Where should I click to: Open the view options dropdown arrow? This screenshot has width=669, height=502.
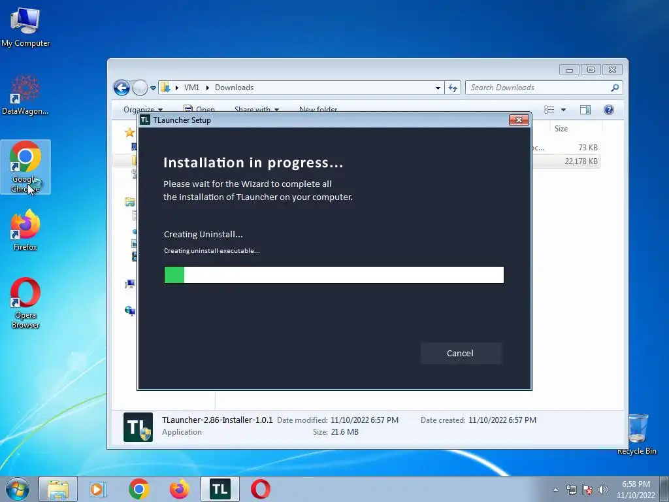[x=563, y=110]
